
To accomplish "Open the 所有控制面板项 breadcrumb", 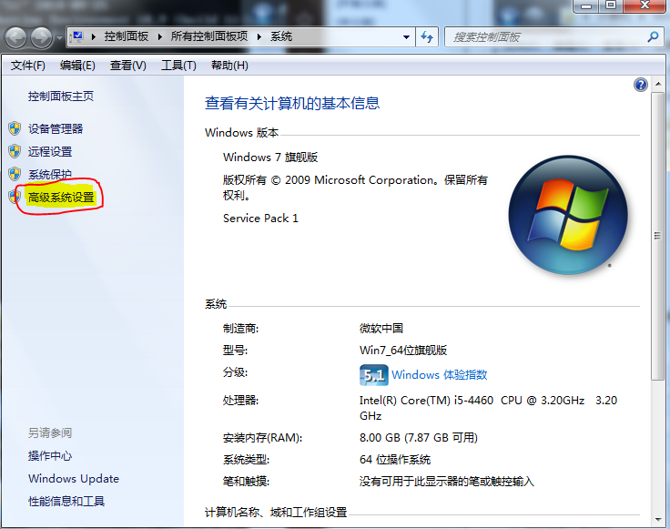I will pyautogui.click(x=209, y=36).
